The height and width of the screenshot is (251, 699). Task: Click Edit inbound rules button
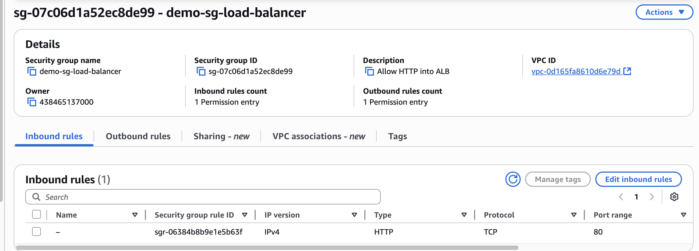(x=638, y=179)
